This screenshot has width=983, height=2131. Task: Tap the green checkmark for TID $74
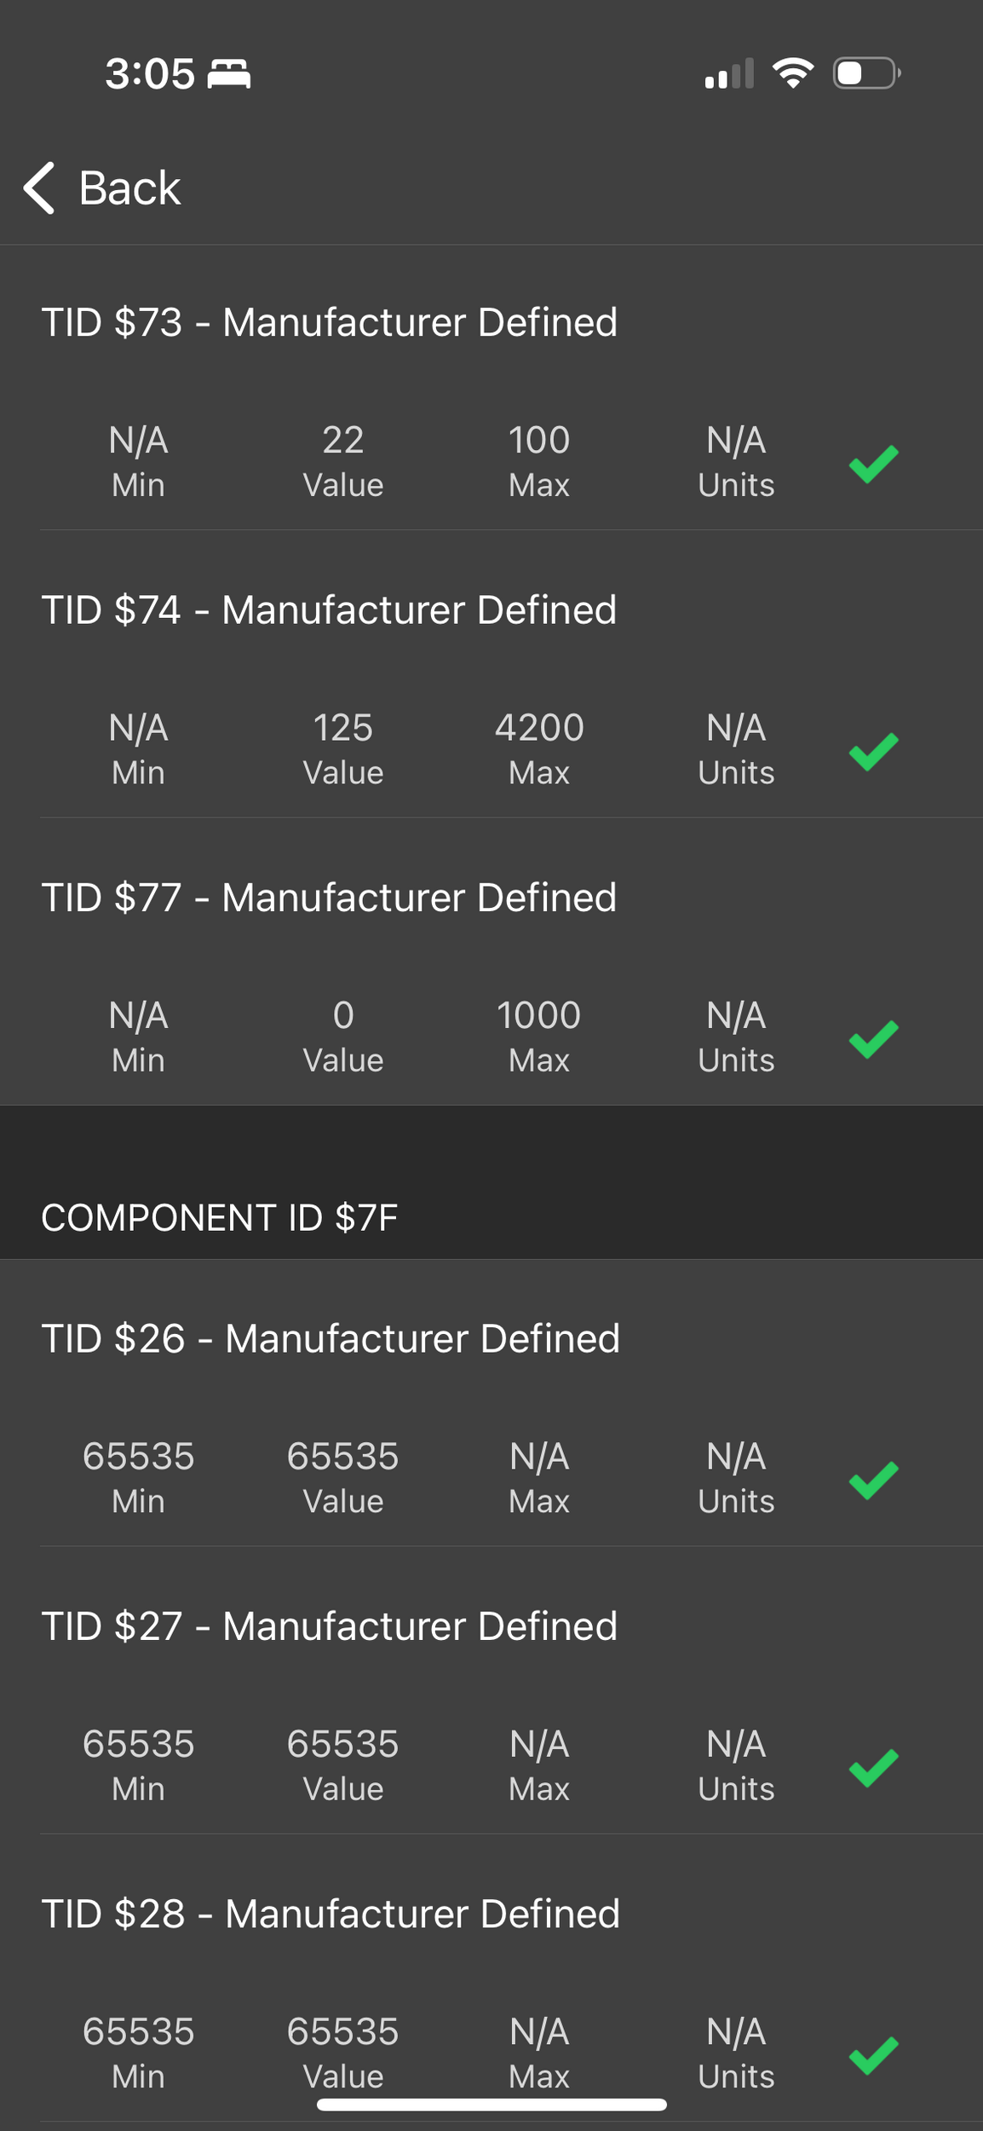tap(874, 752)
